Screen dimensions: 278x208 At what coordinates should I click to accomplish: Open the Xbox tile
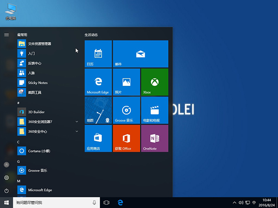click(x=154, y=81)
